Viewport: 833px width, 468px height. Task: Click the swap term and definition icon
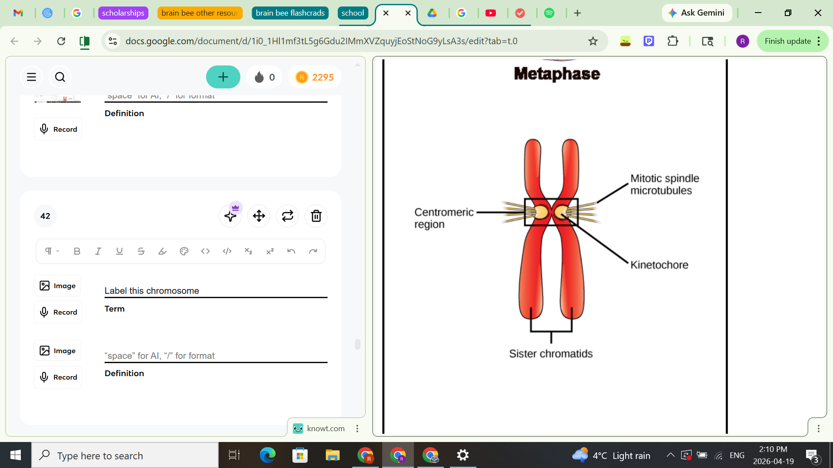(x=287, y=216)
